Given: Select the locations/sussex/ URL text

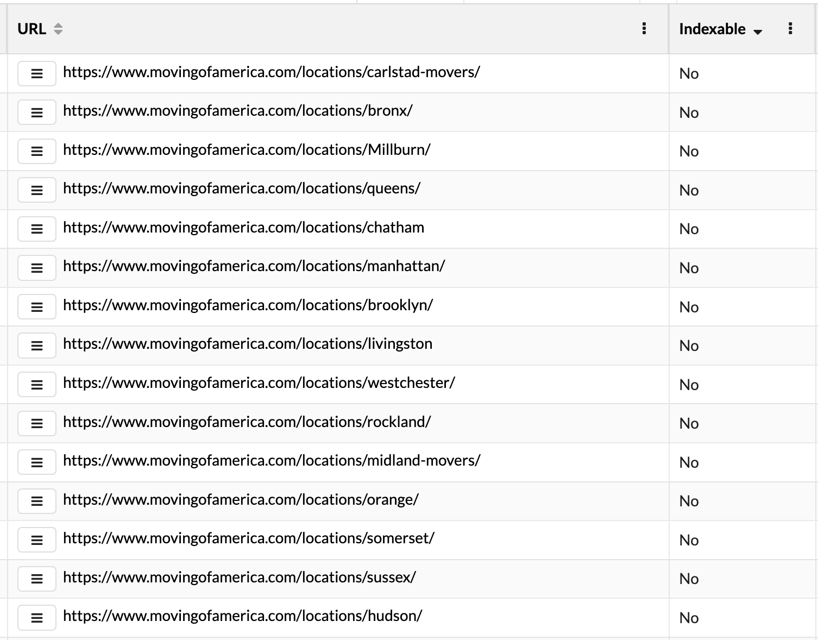Looking at the screenshot, I should coord(240,578).
